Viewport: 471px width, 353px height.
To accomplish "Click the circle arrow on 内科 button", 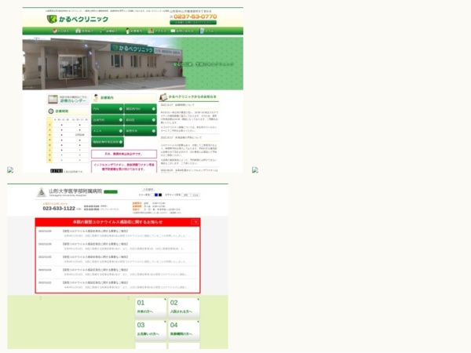I will pyautogui.click(x=120, y=109).
